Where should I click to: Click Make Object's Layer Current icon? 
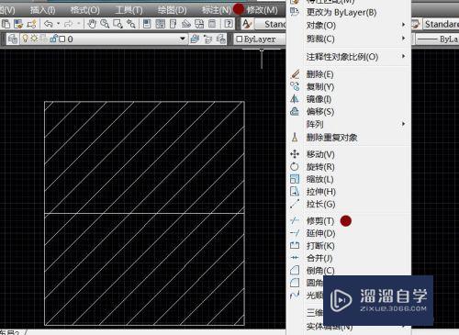[195, 39]
